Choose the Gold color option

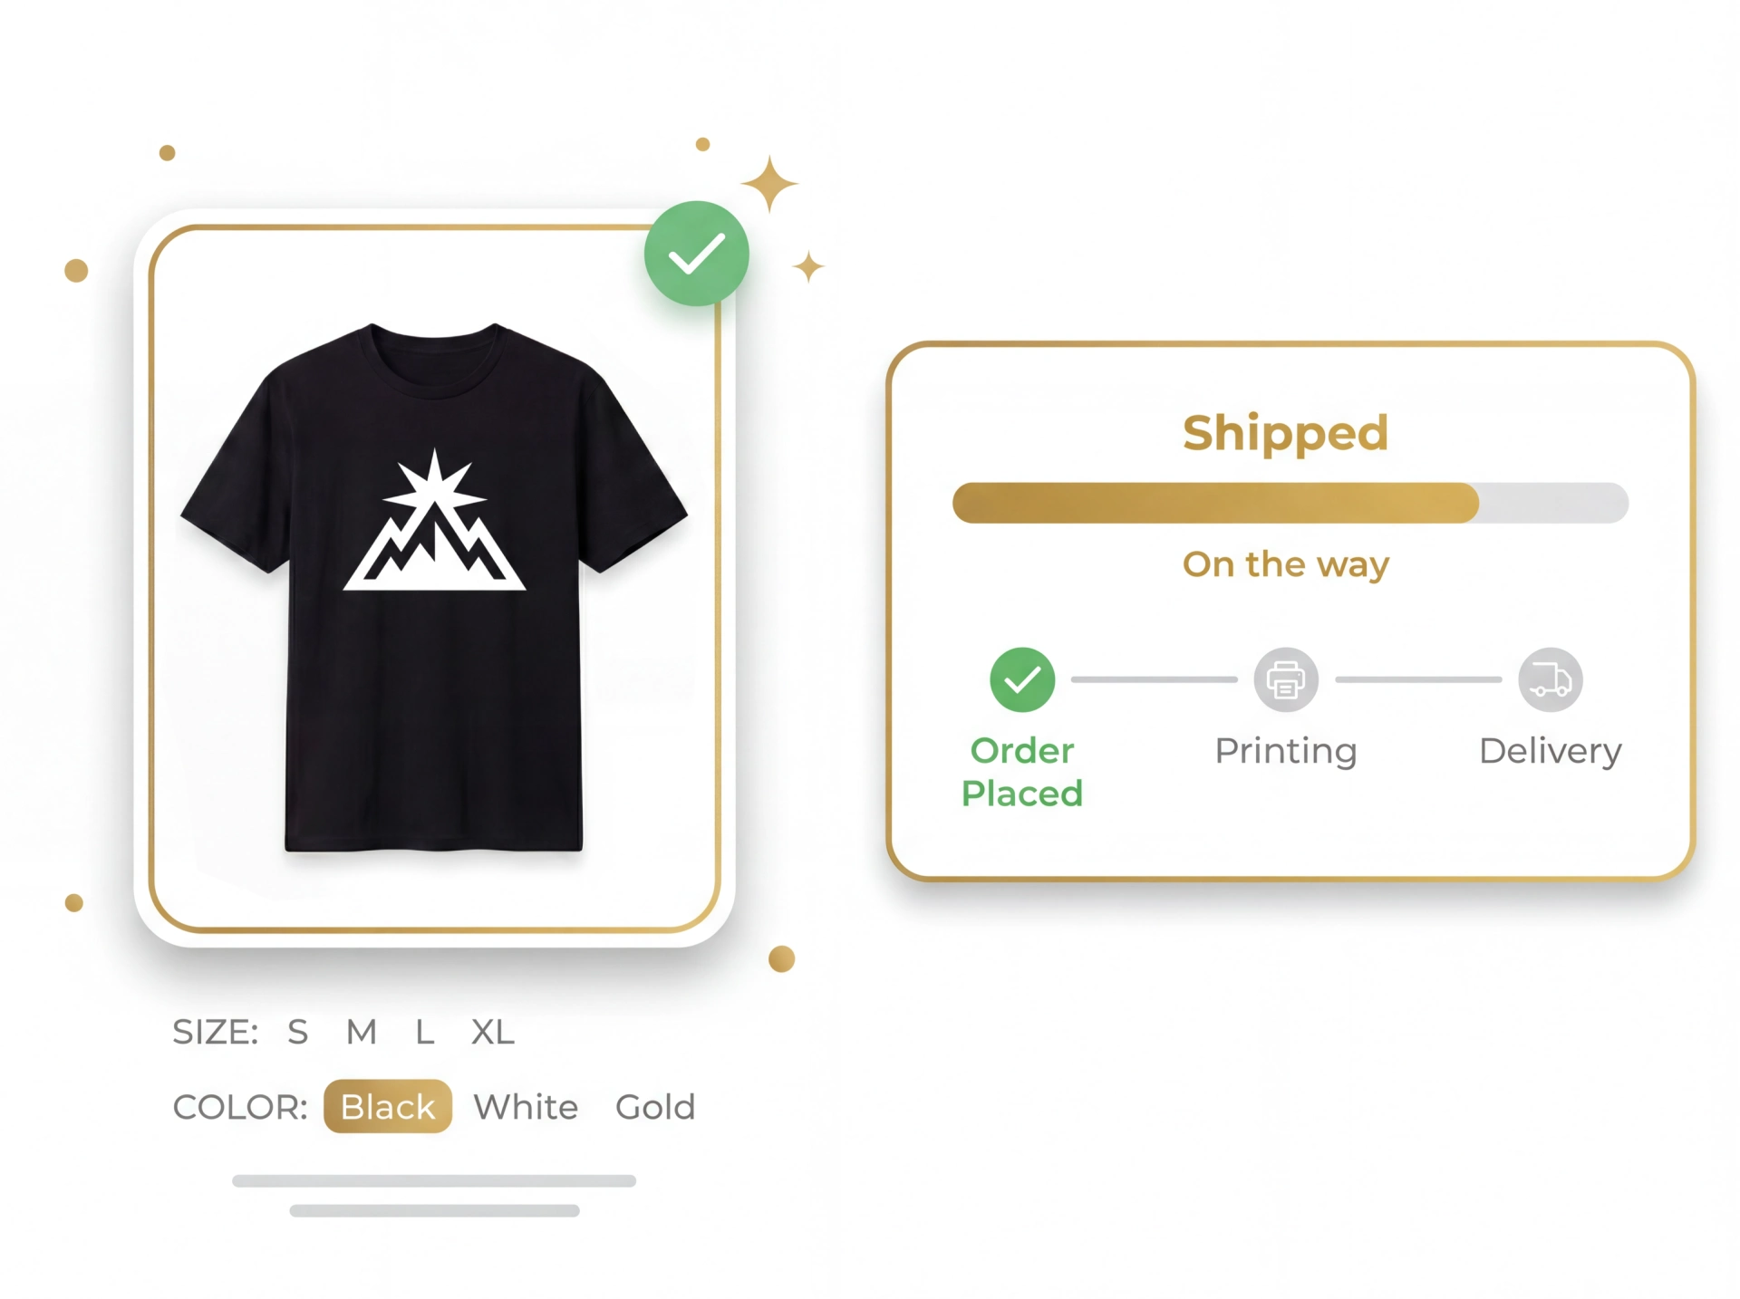click(x=655, y=1107)
